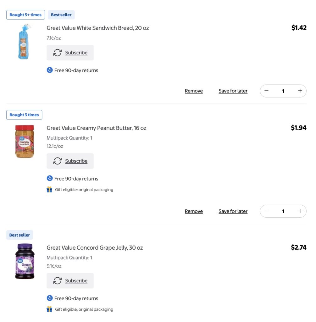Click the gift icon under Concord Grape Jelly
316x322 pixels.
[49, 309]
